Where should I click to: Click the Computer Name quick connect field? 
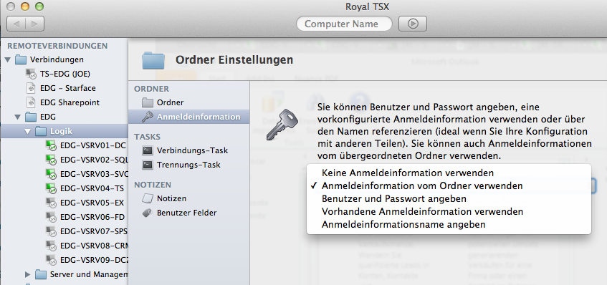click(x=344, y=24)
